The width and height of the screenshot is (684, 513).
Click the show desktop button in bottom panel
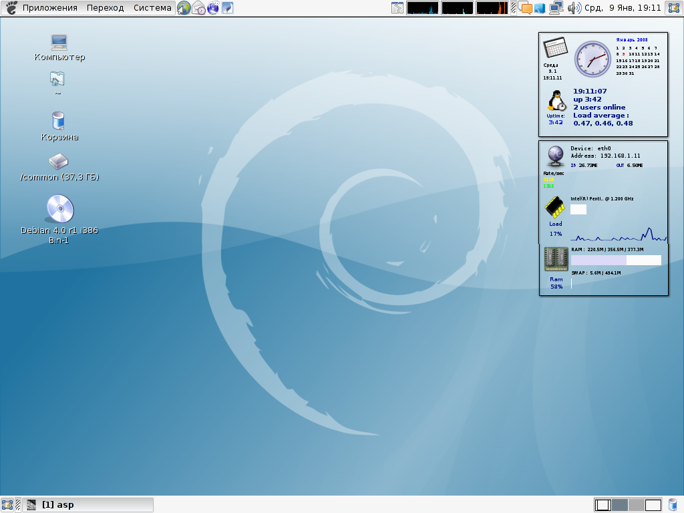[x=7, y=505]
